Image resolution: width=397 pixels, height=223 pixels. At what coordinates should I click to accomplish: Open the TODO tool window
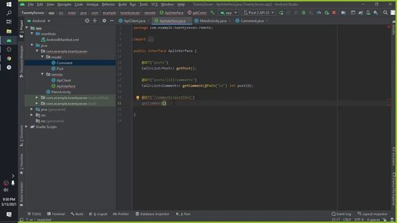pos(34,214)
